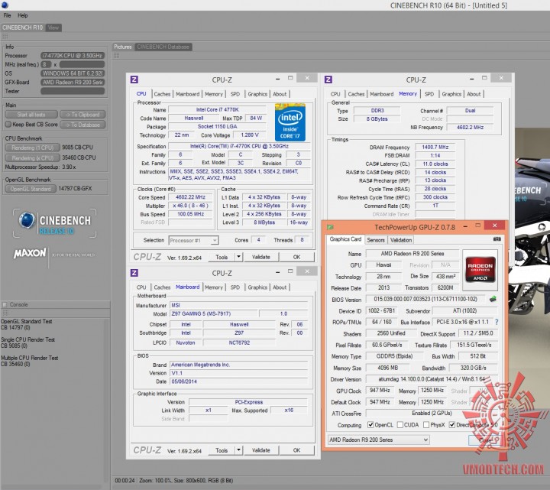Click the To Clipboard button
550x490 pixels.
82,115
